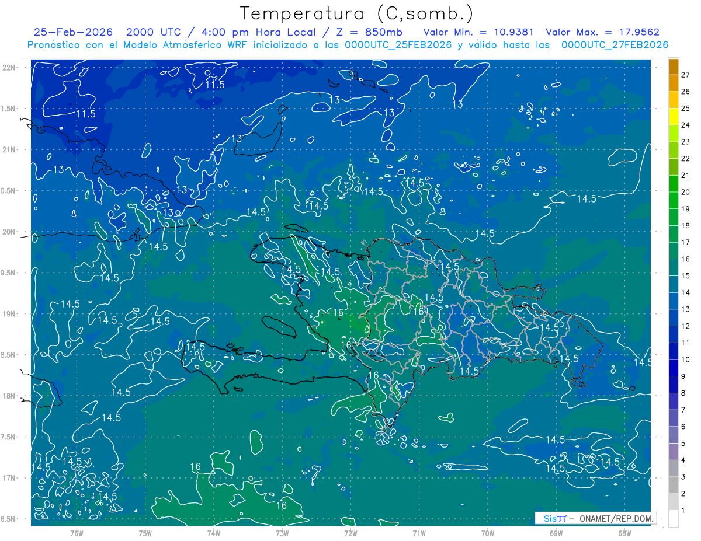Click the white bottom swatch of color scale
Screen dimensions: 701x541
tap(674, 519)
